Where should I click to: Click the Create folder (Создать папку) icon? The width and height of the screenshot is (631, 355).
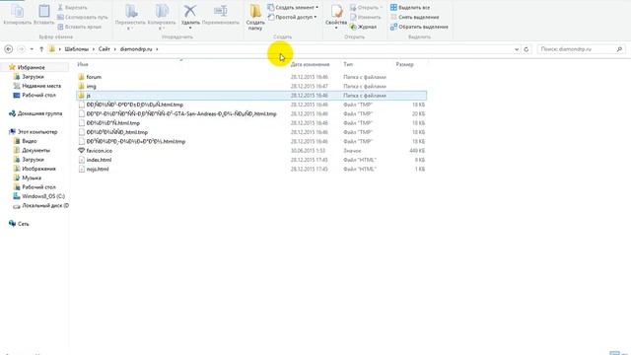click(x=255, y=11)
